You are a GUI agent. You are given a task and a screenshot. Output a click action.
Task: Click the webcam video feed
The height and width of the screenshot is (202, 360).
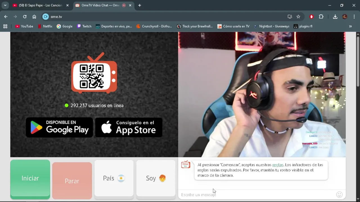pyautogui.click(x=262, y=95)
